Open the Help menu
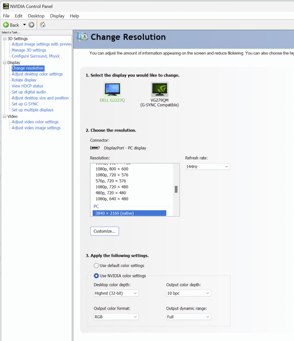Viewport: 294px width, 341px height. (74, 16)
